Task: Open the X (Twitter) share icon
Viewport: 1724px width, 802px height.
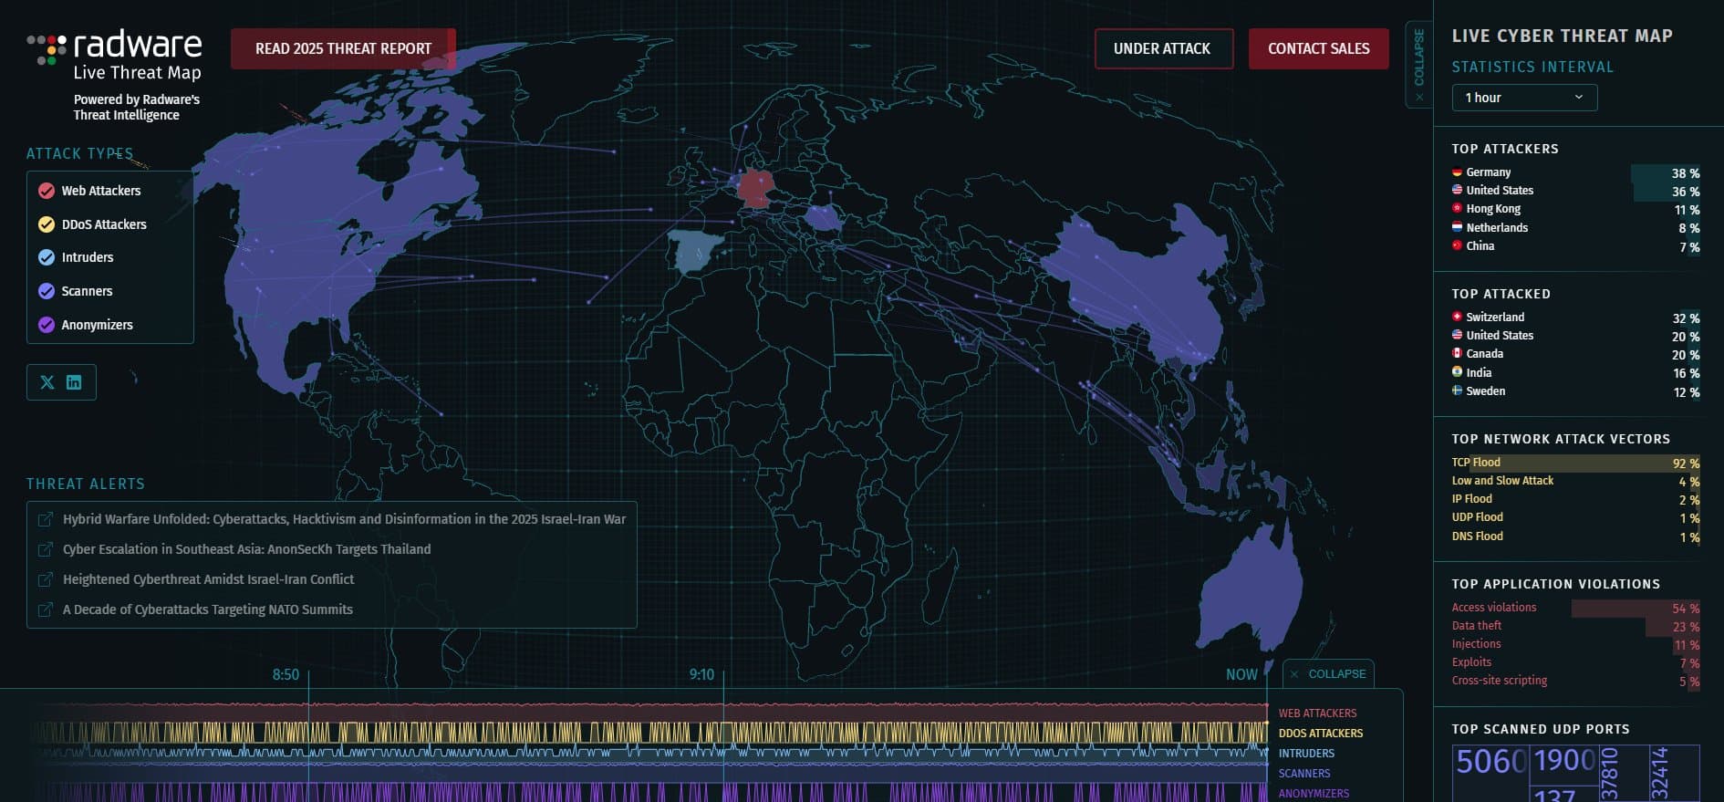Action: 47,382
